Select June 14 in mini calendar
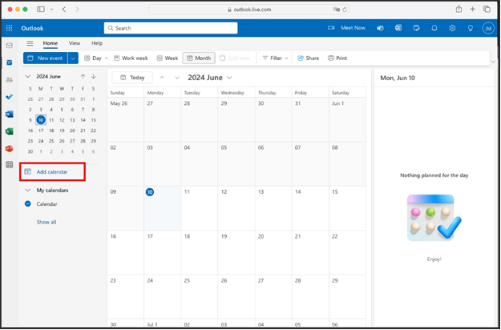The image size is (501, 330). [83, 120]
